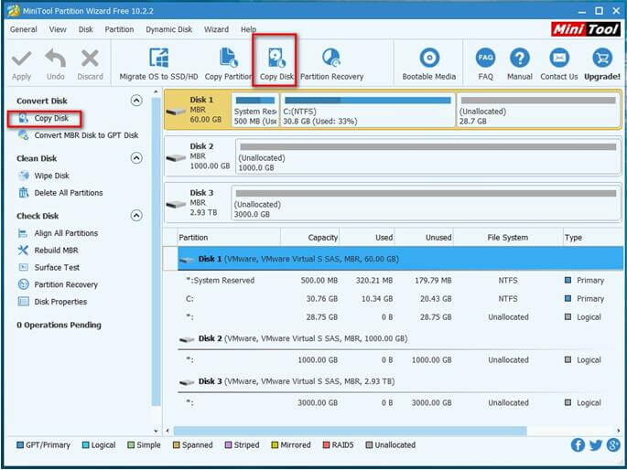Viewport: 627px width, 470px height.
Task: Select the Disk 2 VMware list row
Action: point(400,338)
